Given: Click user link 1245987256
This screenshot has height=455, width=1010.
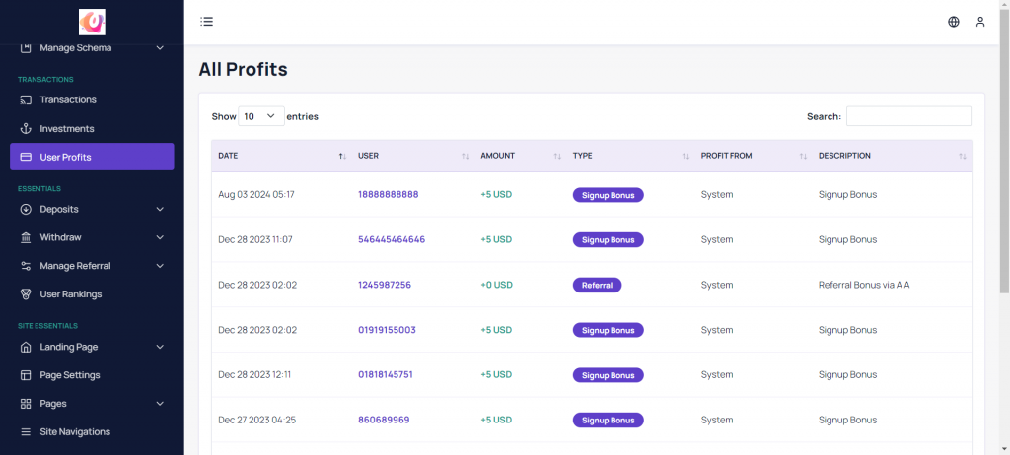Looking at the screenshot, I should [x=384, y=285].
